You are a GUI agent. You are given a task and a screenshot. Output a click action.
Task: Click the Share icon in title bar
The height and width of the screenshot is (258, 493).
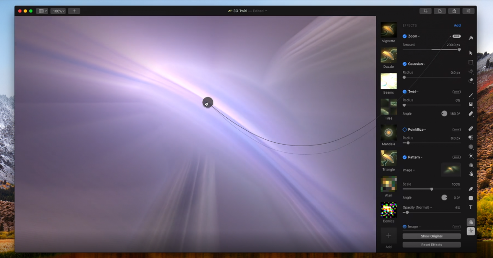tap(454, 11)
